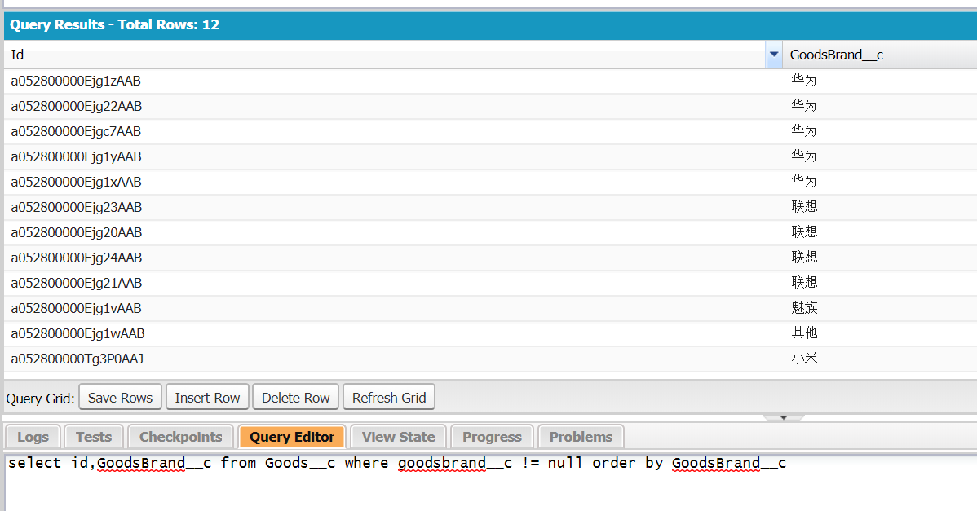This screenshot has height=511, width=977.
Task: Sort by the Id column header
Action: click(x=385, y=55)
